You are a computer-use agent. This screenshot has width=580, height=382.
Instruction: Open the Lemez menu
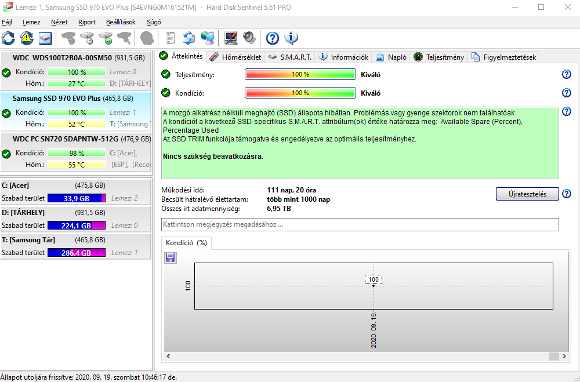(31, 22)
